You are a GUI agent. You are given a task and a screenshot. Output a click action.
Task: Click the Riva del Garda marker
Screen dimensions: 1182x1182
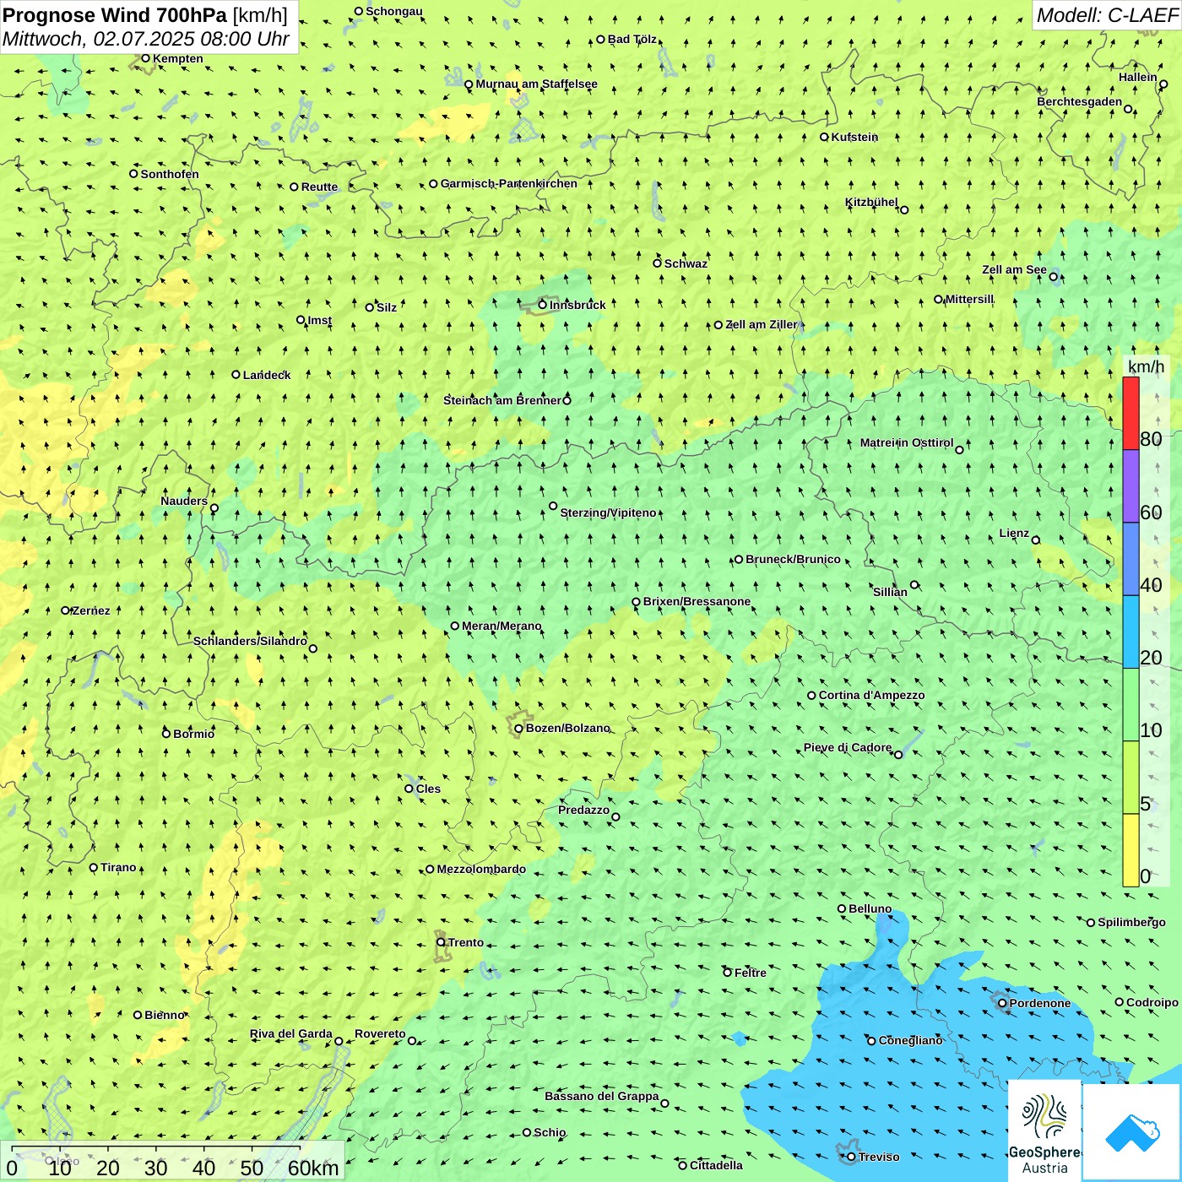coord(339,1041)
